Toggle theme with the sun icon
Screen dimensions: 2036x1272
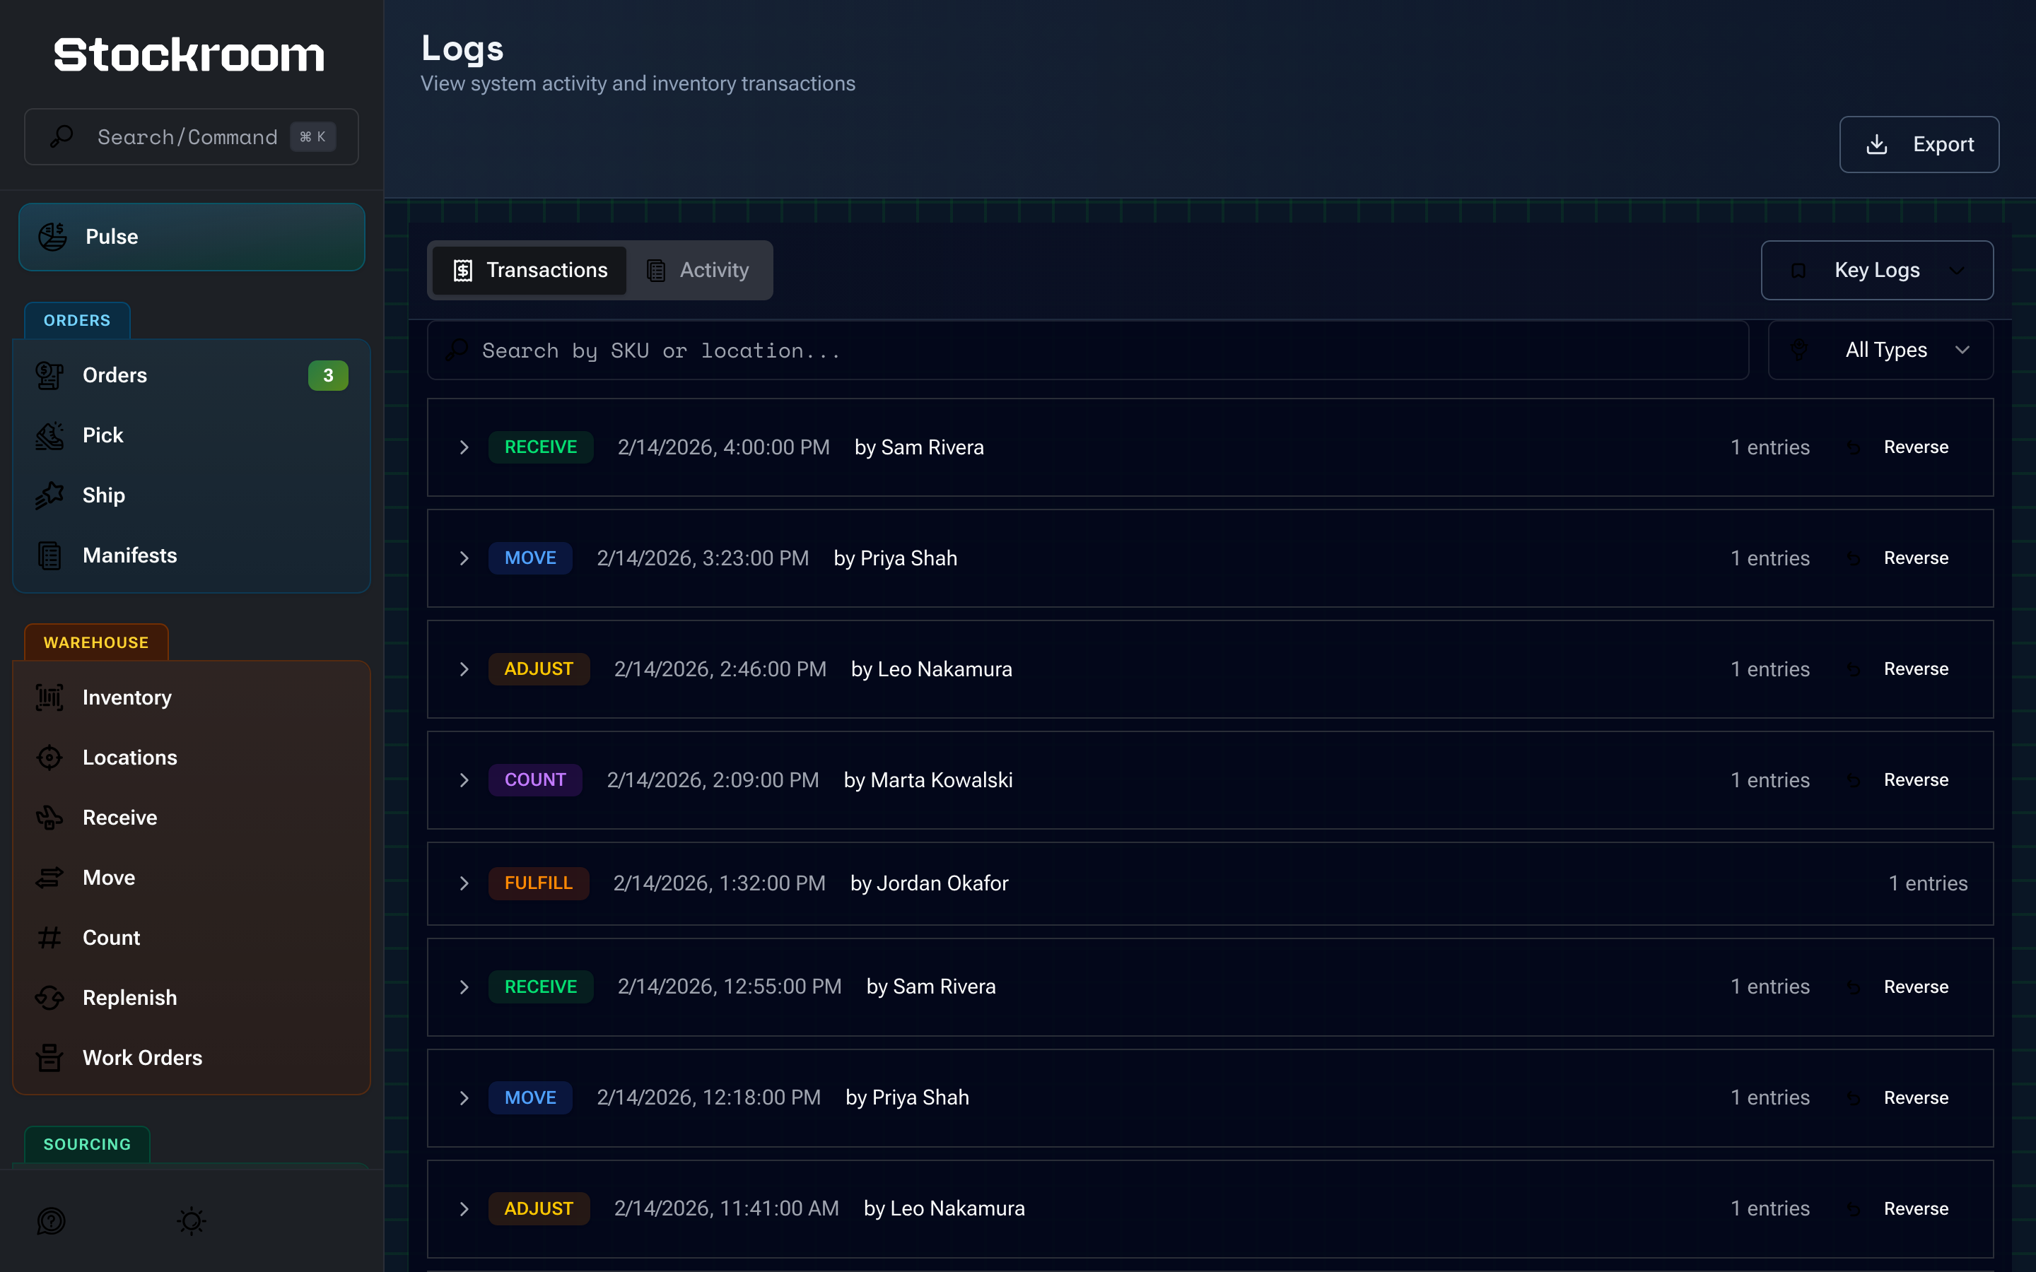[x=192, y=1220]
